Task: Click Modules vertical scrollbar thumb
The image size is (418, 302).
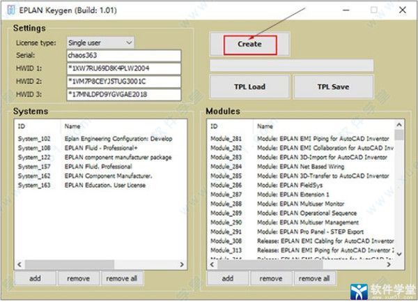Action: [x=399, y=135]
